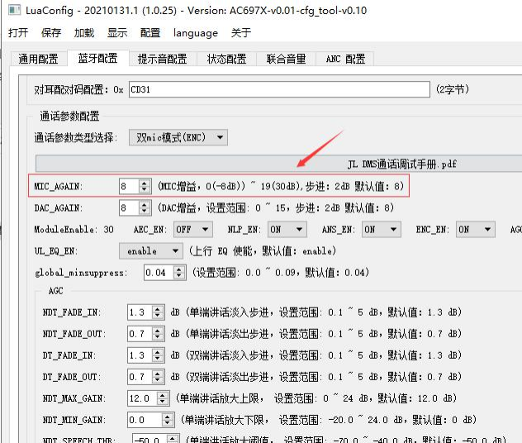This screenshot has width=522, height=443.
Task: Click the LuaConfig title bar icon
Action: [15, 10]
